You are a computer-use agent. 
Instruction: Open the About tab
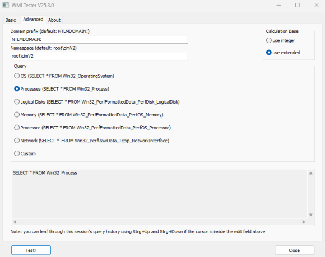point(54,20)
